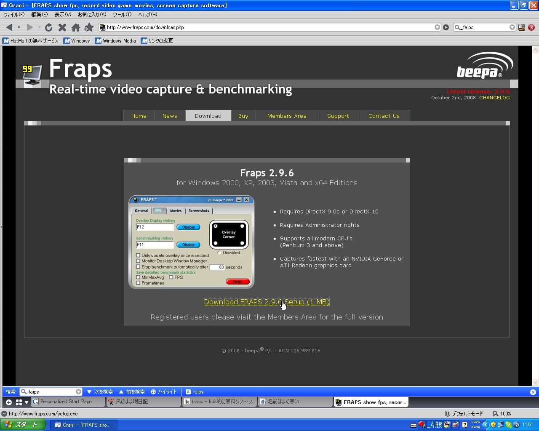Click the page scrollbar down arrow
The width and height of the screenshot is (539, 431).
(536, 383)
